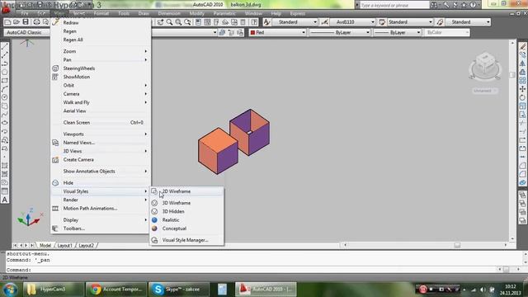Click the Multileader Style icon
The image size is (528, 297).
point(440,22)
